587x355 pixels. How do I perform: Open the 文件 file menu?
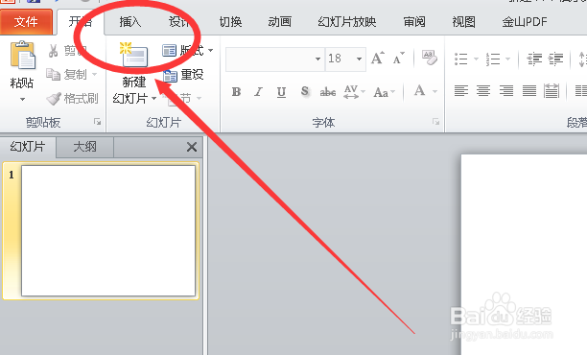[26, 22]
